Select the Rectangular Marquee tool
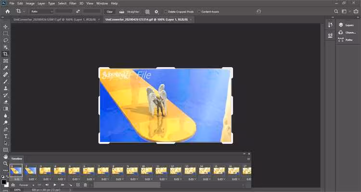 (5, 34)
